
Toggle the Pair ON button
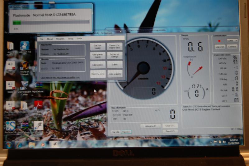click(x=115, y=132)
